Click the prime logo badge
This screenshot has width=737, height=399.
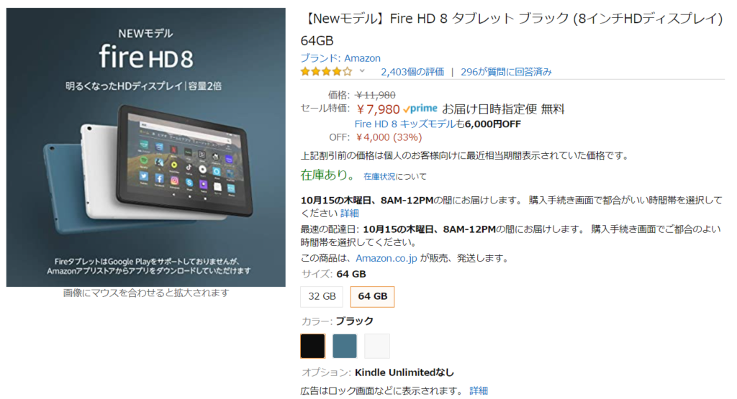coord(420,109)
